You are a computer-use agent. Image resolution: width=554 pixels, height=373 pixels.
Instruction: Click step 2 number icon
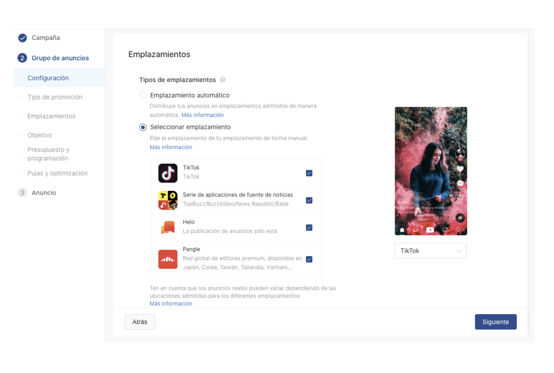23,58
